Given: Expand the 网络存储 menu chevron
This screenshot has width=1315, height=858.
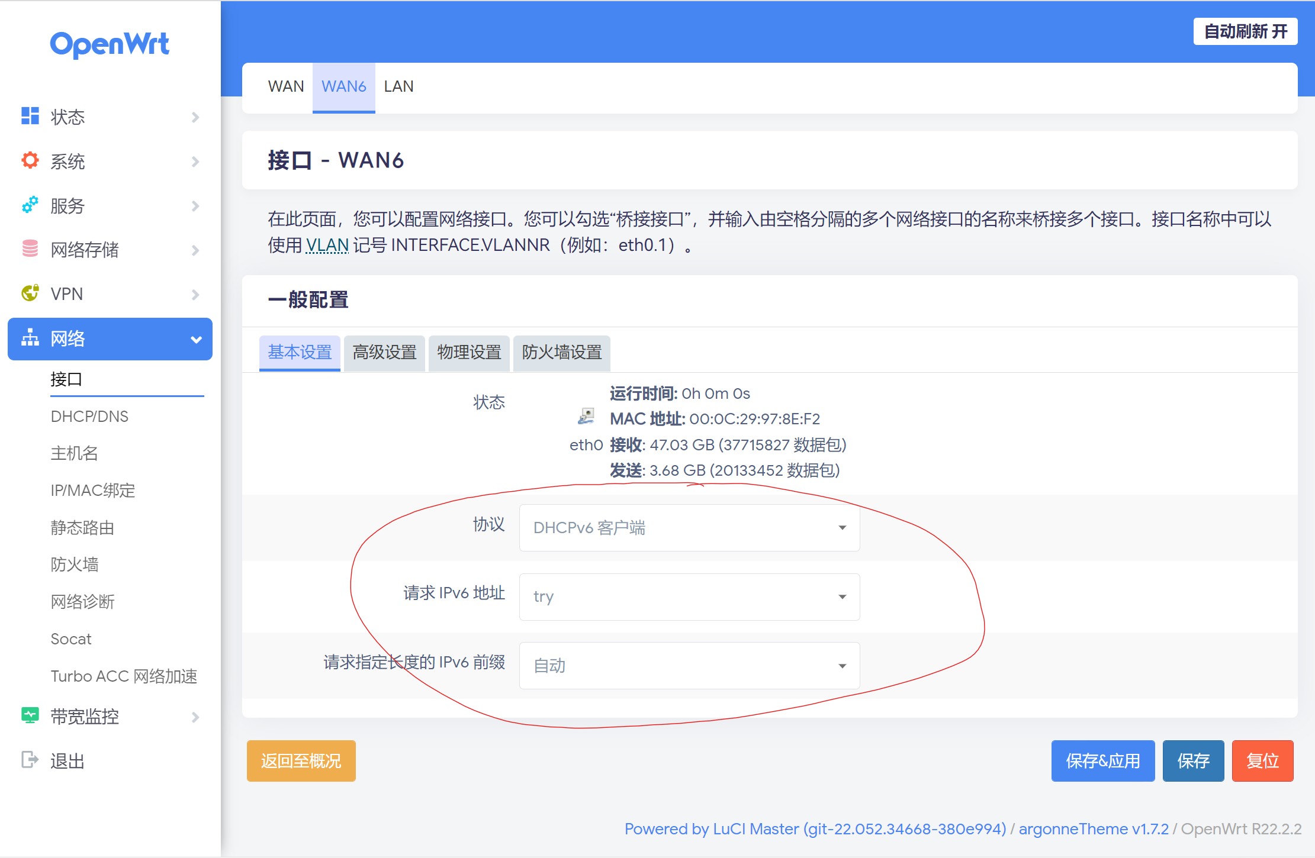Looking at the screenshot, I should pos(195,250).
